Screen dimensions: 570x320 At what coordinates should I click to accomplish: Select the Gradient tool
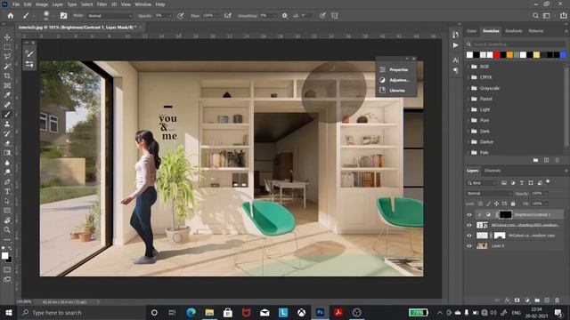pyautogui.click(x=7, y=153)
